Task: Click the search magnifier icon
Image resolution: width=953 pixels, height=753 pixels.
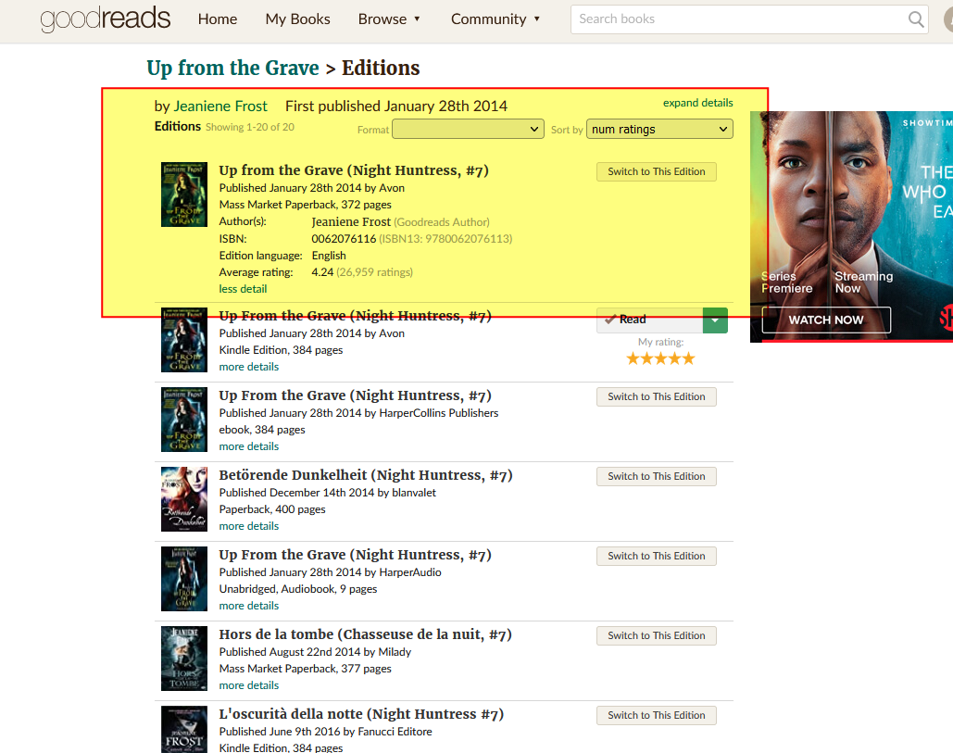Action: pos(916,19)
